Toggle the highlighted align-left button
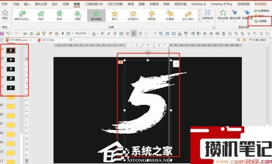 pos(134,34)
